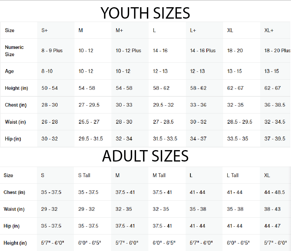Click the 28.5 - 29.5 waist value
The width and height of the screenshot is (291, 251).
240,122
